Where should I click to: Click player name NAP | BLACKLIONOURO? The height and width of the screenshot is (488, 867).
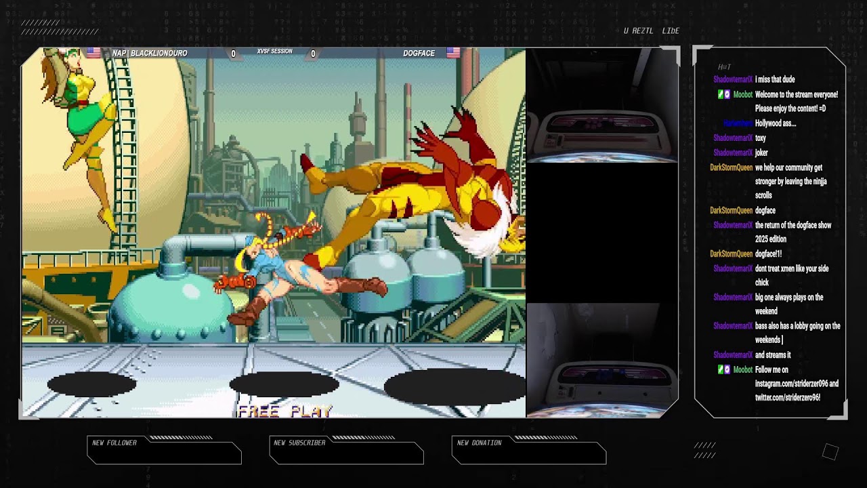(x=150, y=54)
